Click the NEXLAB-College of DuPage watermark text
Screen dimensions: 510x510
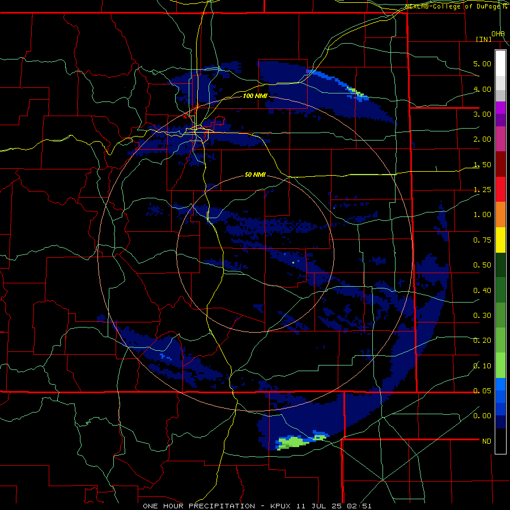click(x=454, y=6)
